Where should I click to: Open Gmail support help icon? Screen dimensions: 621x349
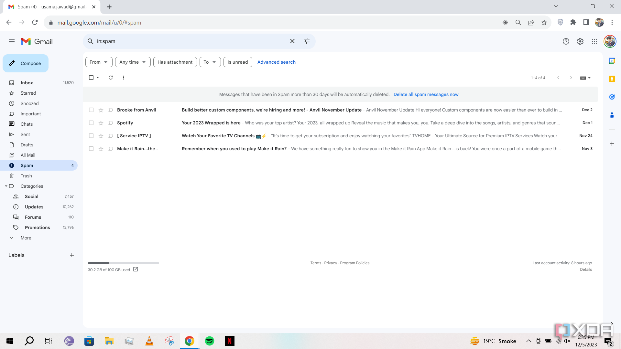[x=566, y=41]
